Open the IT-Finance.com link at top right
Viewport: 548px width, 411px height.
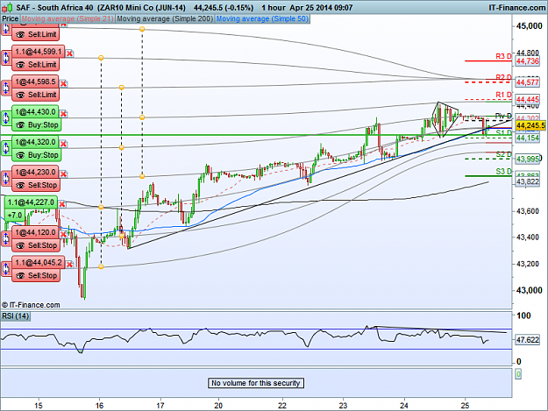(517, 7)
